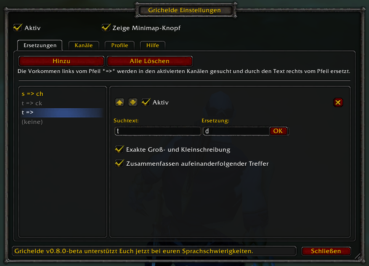Grab the resize grip in the window corner
This screenshot has height=266, width=369.
[359, 257]
